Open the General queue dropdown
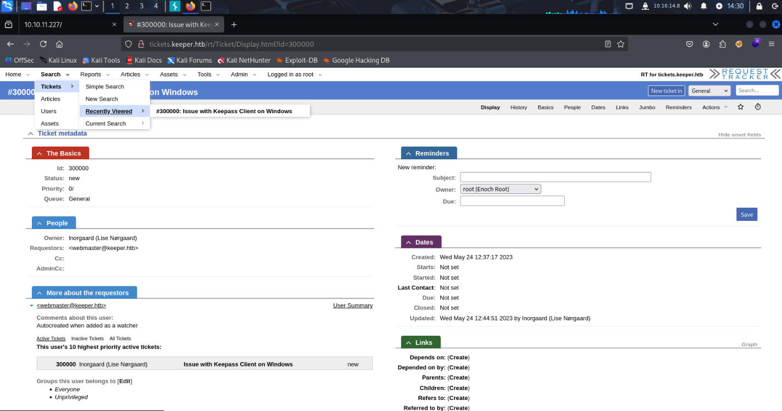 [x=709, y=91]
